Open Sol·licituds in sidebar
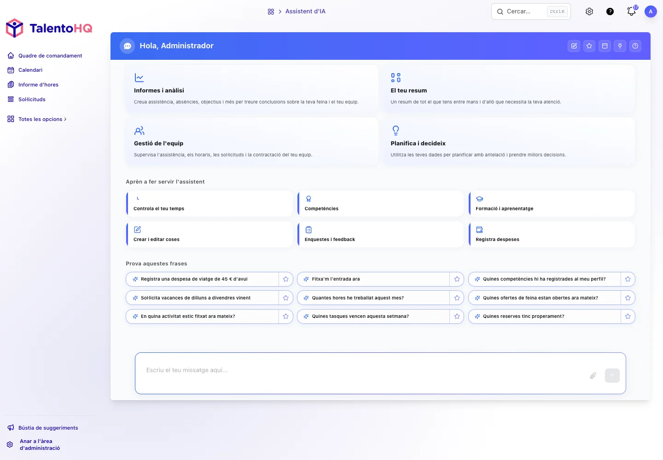The height and width of the screenshot is (460, 663). [x=27, y=99]
